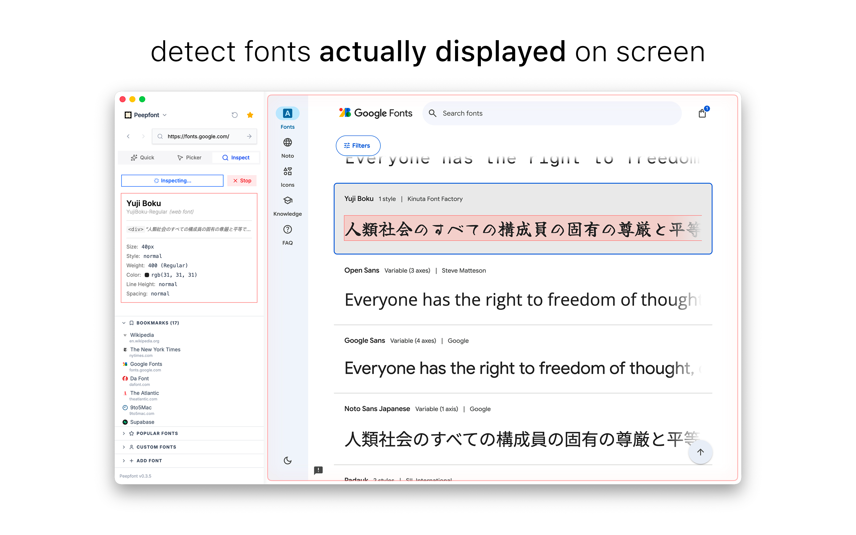Open the Google Sans font title

click(x=364, y=340)
